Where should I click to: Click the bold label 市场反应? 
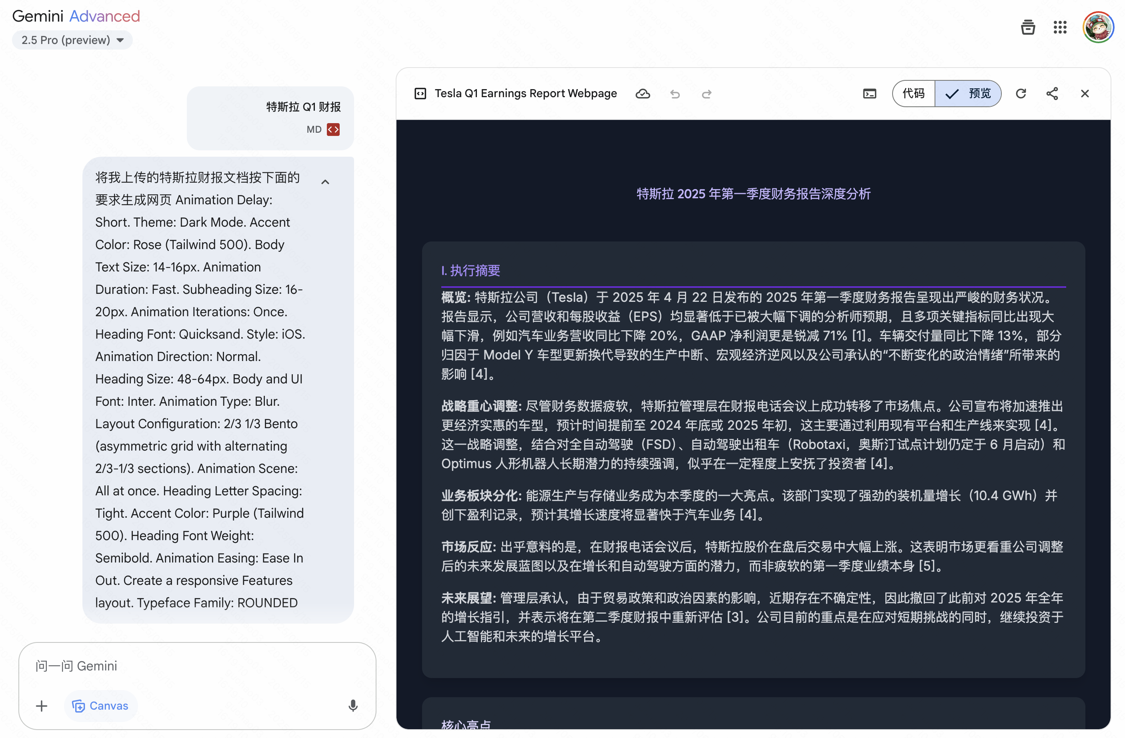(x=468, y=547)
